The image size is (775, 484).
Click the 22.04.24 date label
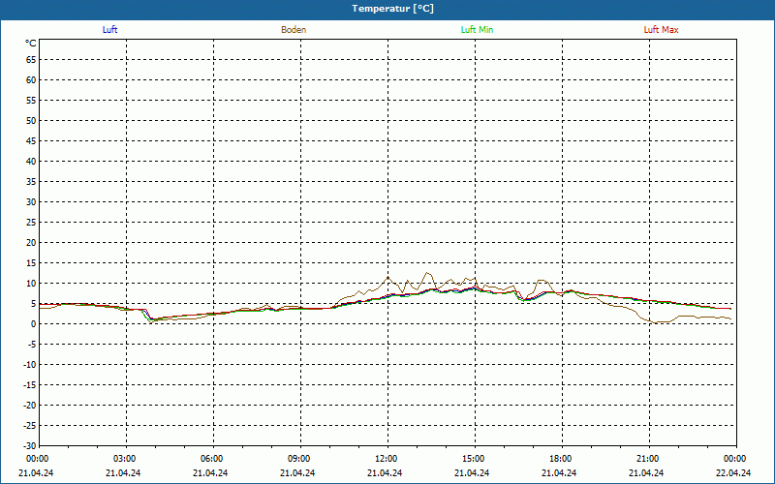tap(733, 472)
